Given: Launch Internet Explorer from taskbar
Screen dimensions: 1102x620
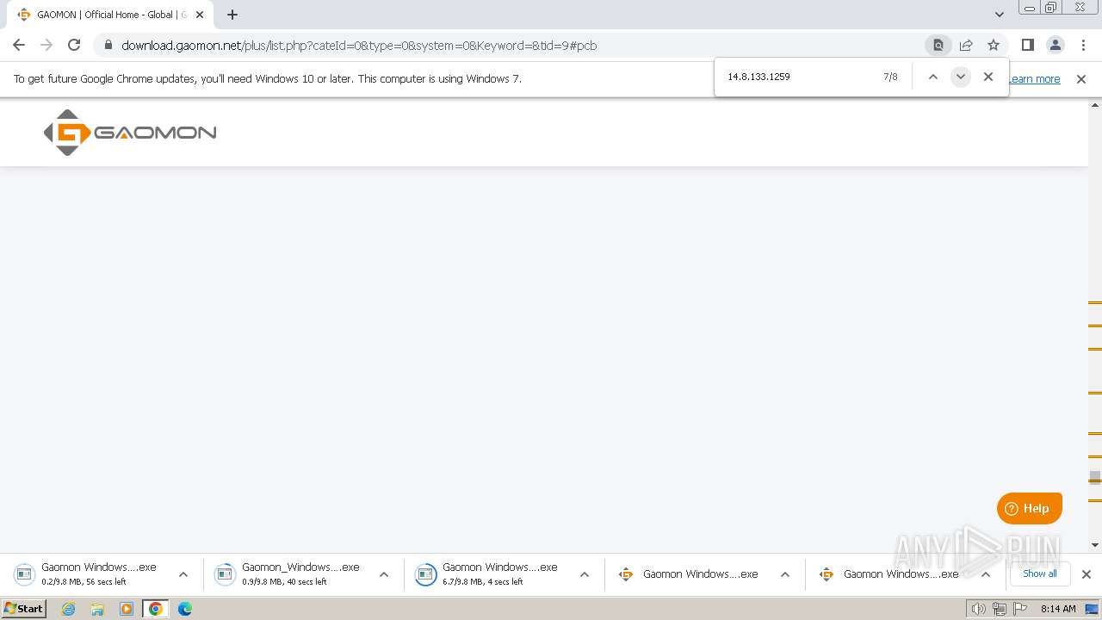Looking at the screenshot, I should pyautogui.click(x=69, y=609).
